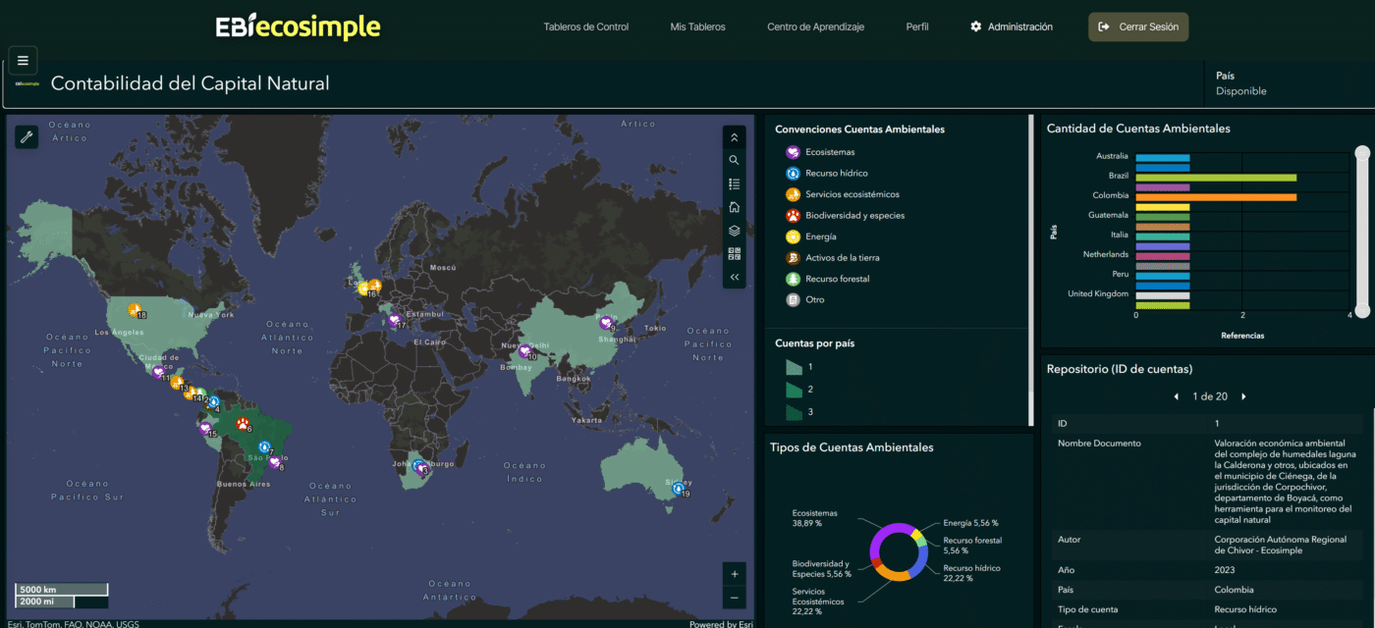The image size is (1375, 628).
Task: Open the map layers panel
Action: (x=734, y=231)
